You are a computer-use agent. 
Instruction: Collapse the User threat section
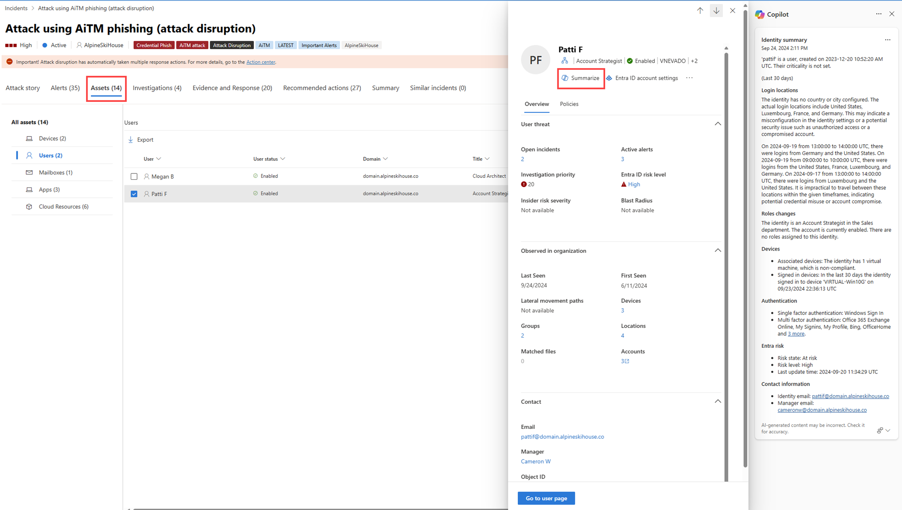pyautogui.click(x=718, y=124)
